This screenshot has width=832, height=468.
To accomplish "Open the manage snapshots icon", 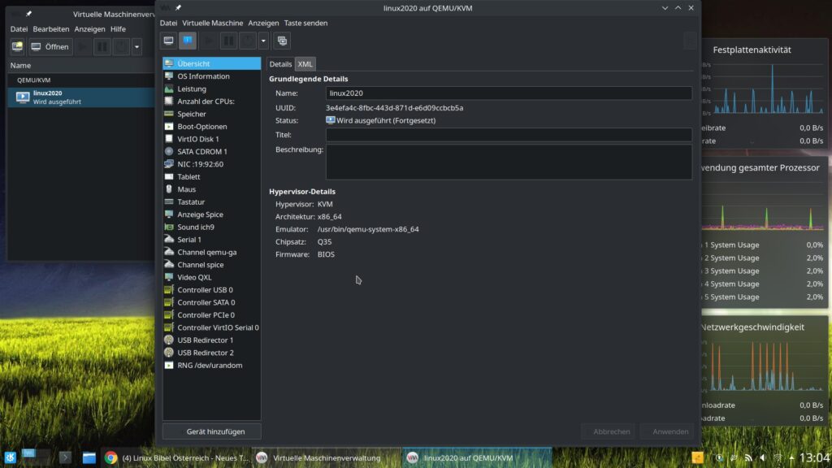I will [282, 41].
